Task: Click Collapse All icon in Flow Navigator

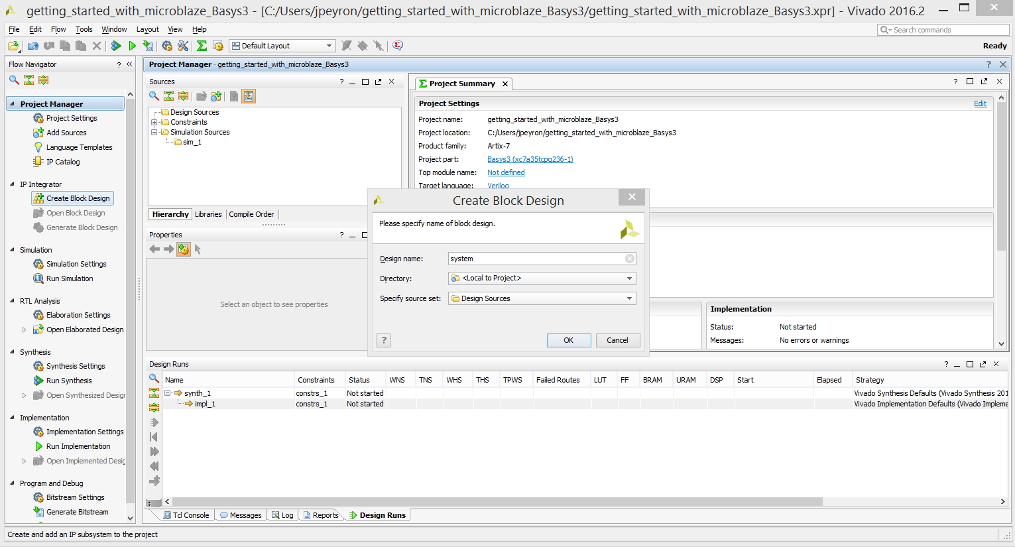Action: (29, 80)
